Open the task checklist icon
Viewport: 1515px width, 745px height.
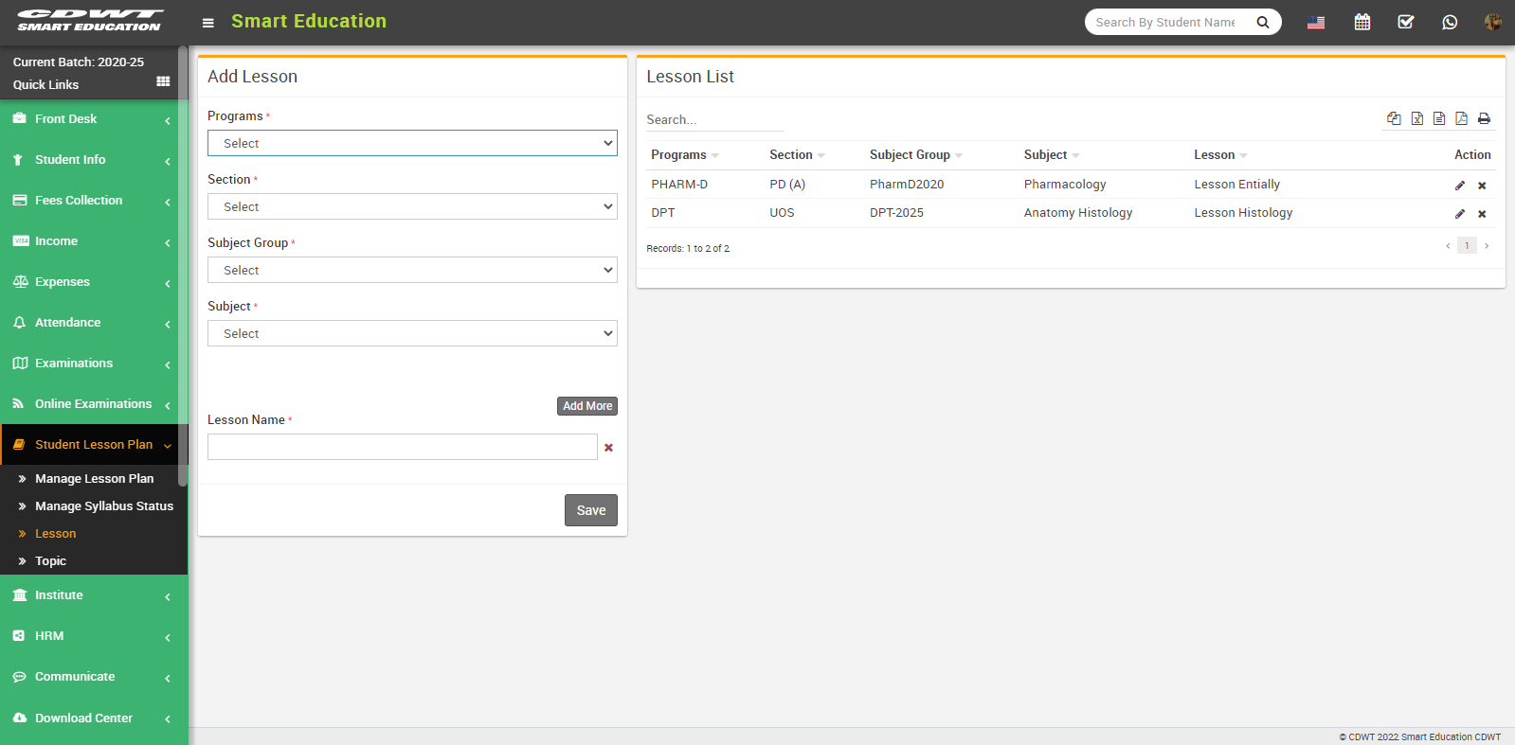[x=1406, y=22]
